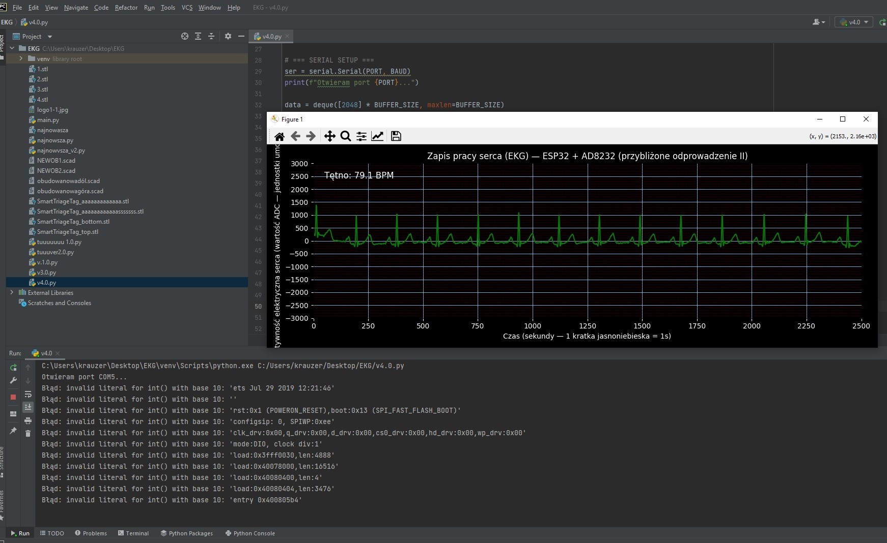Screen dimensions: 887x543
Task: Close the v4.0.py editor tab
Action: coord(287,36)
